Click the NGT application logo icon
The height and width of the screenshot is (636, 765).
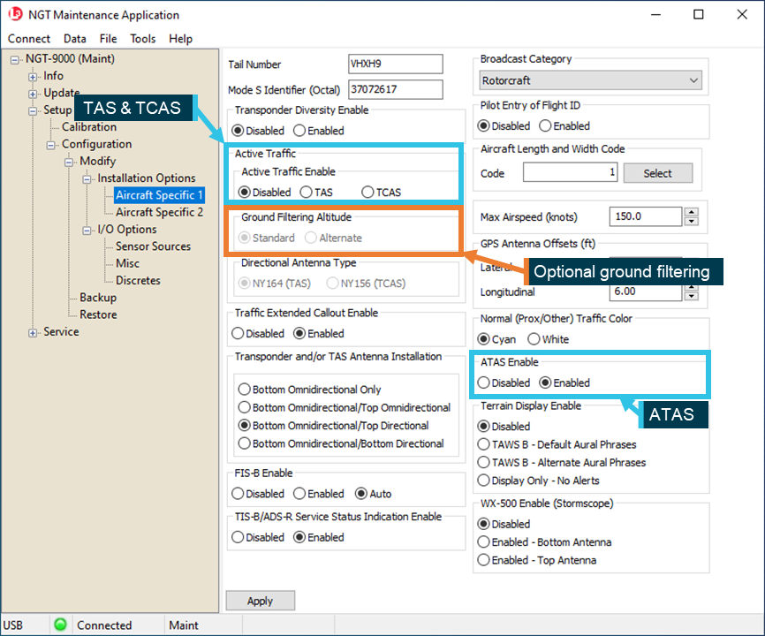click(x=14, y=15)
